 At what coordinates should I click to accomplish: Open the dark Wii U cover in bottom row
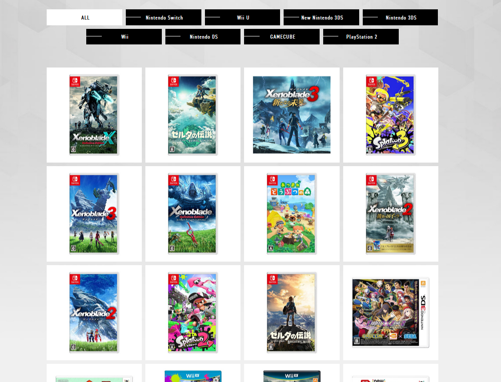tap(292, 376)
